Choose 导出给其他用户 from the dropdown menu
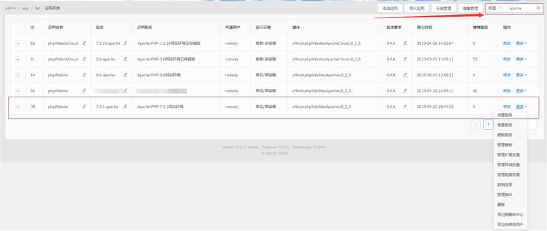 pos(510,224)
